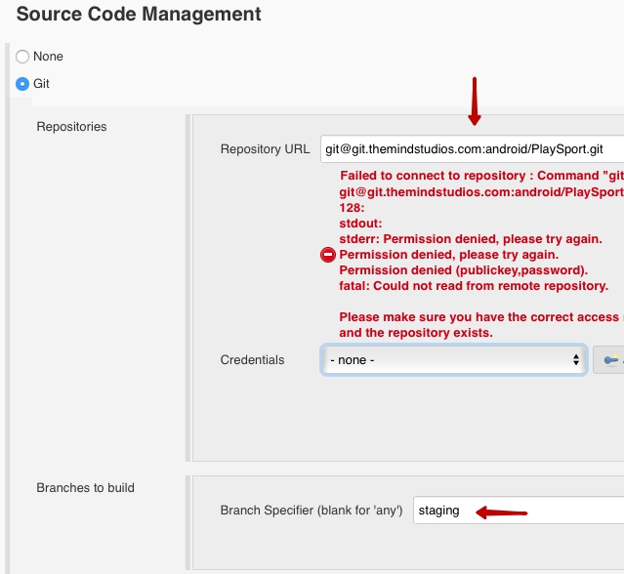This screenshot has width=624, height=574.
Task: Click the Repository URL label
Action: tap(265, 148)
